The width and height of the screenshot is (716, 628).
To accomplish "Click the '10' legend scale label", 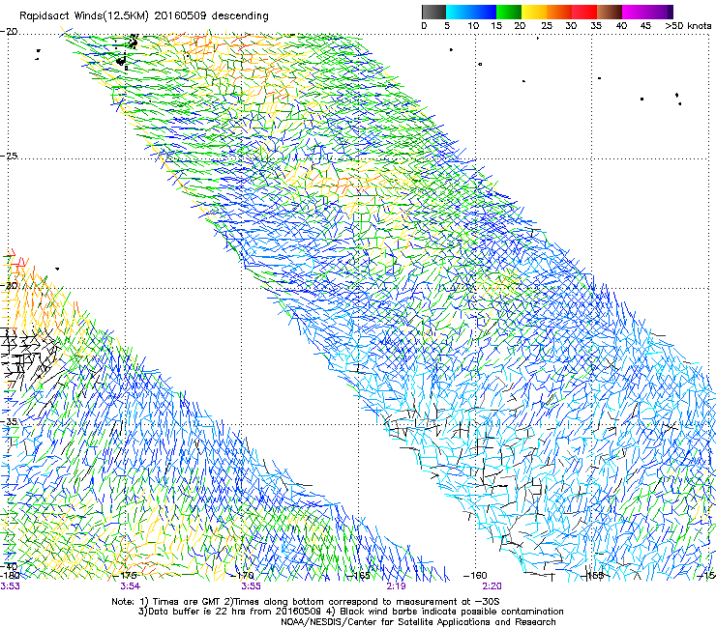I will click(473, 26).
